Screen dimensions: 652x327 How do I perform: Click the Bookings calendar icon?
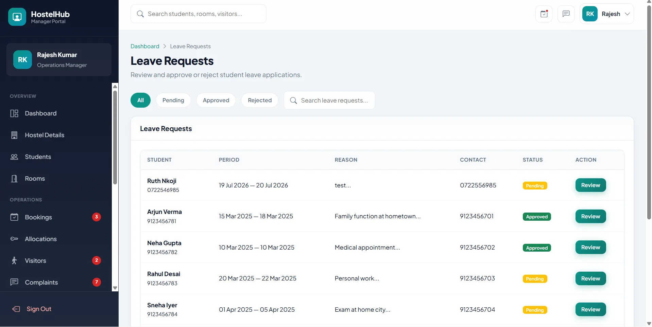click(x=14, y=217)
